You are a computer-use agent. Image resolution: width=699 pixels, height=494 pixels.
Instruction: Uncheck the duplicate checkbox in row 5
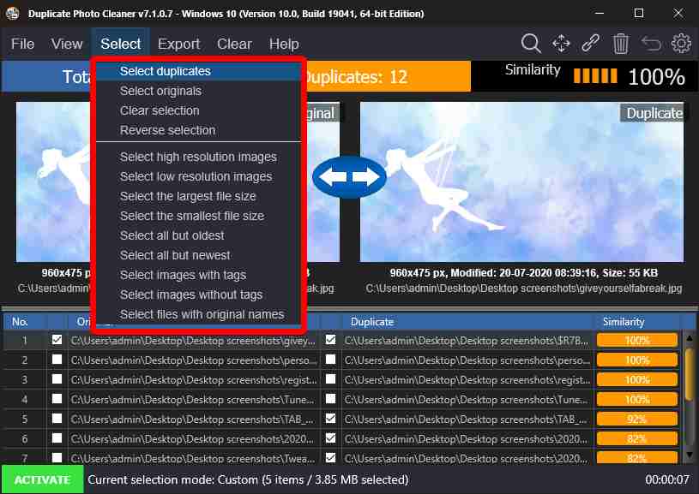point(330,419)
